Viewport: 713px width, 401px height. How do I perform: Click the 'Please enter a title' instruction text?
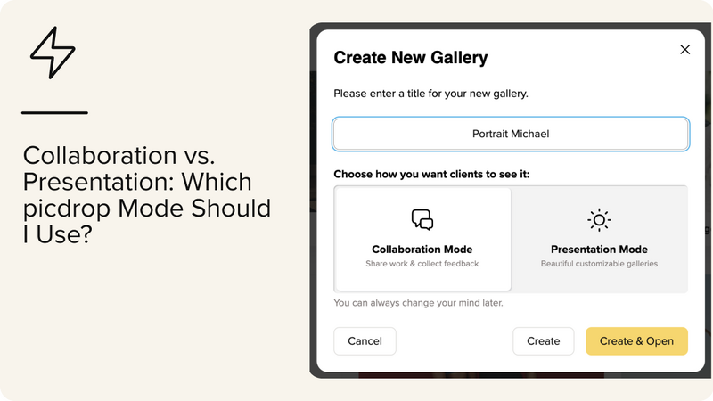(430, 94)
